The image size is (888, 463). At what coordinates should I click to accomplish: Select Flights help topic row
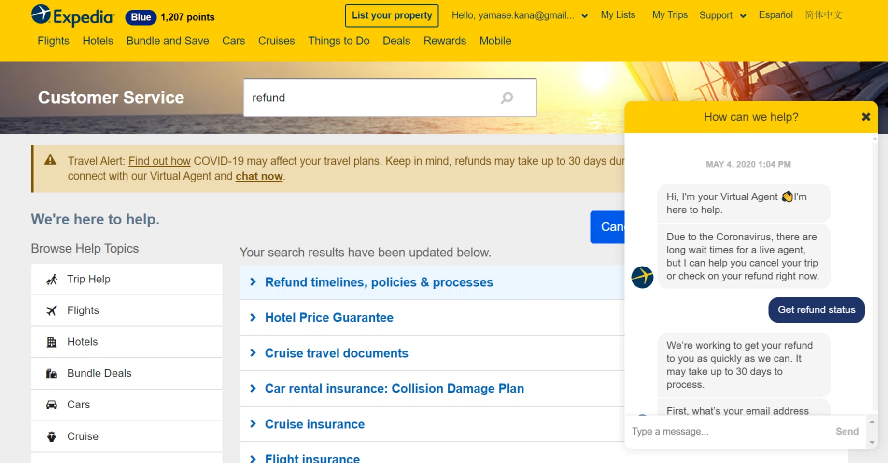(x=127, y=310)
